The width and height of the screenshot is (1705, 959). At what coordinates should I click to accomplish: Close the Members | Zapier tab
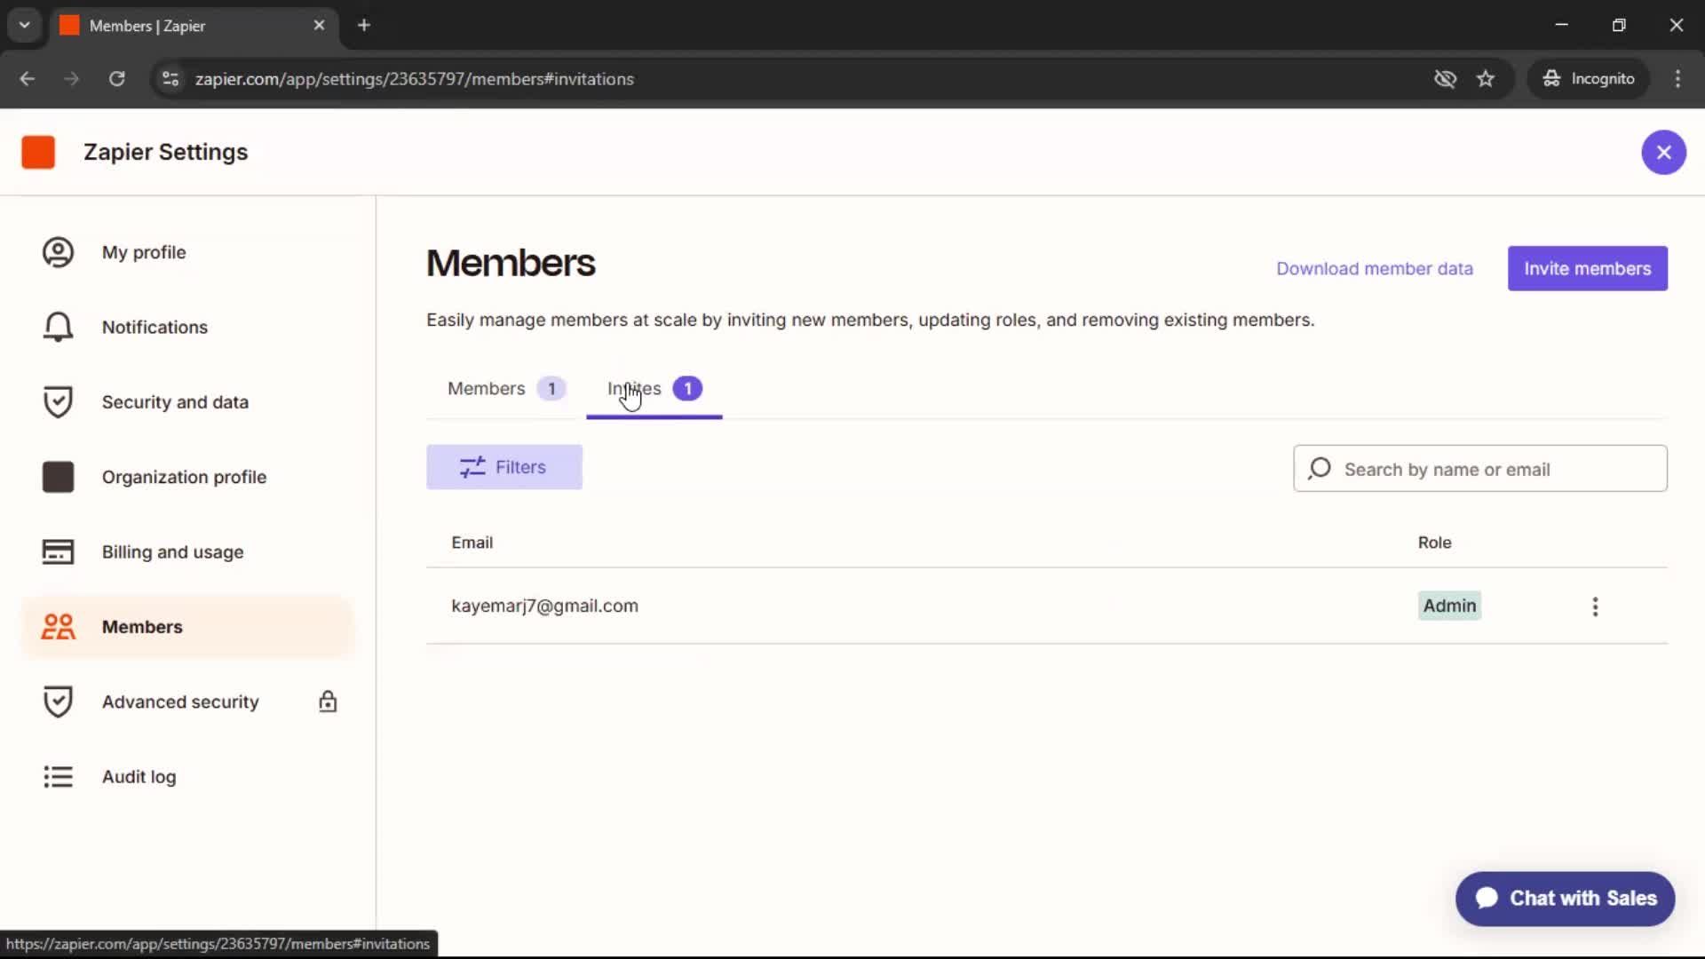point(319,25)
